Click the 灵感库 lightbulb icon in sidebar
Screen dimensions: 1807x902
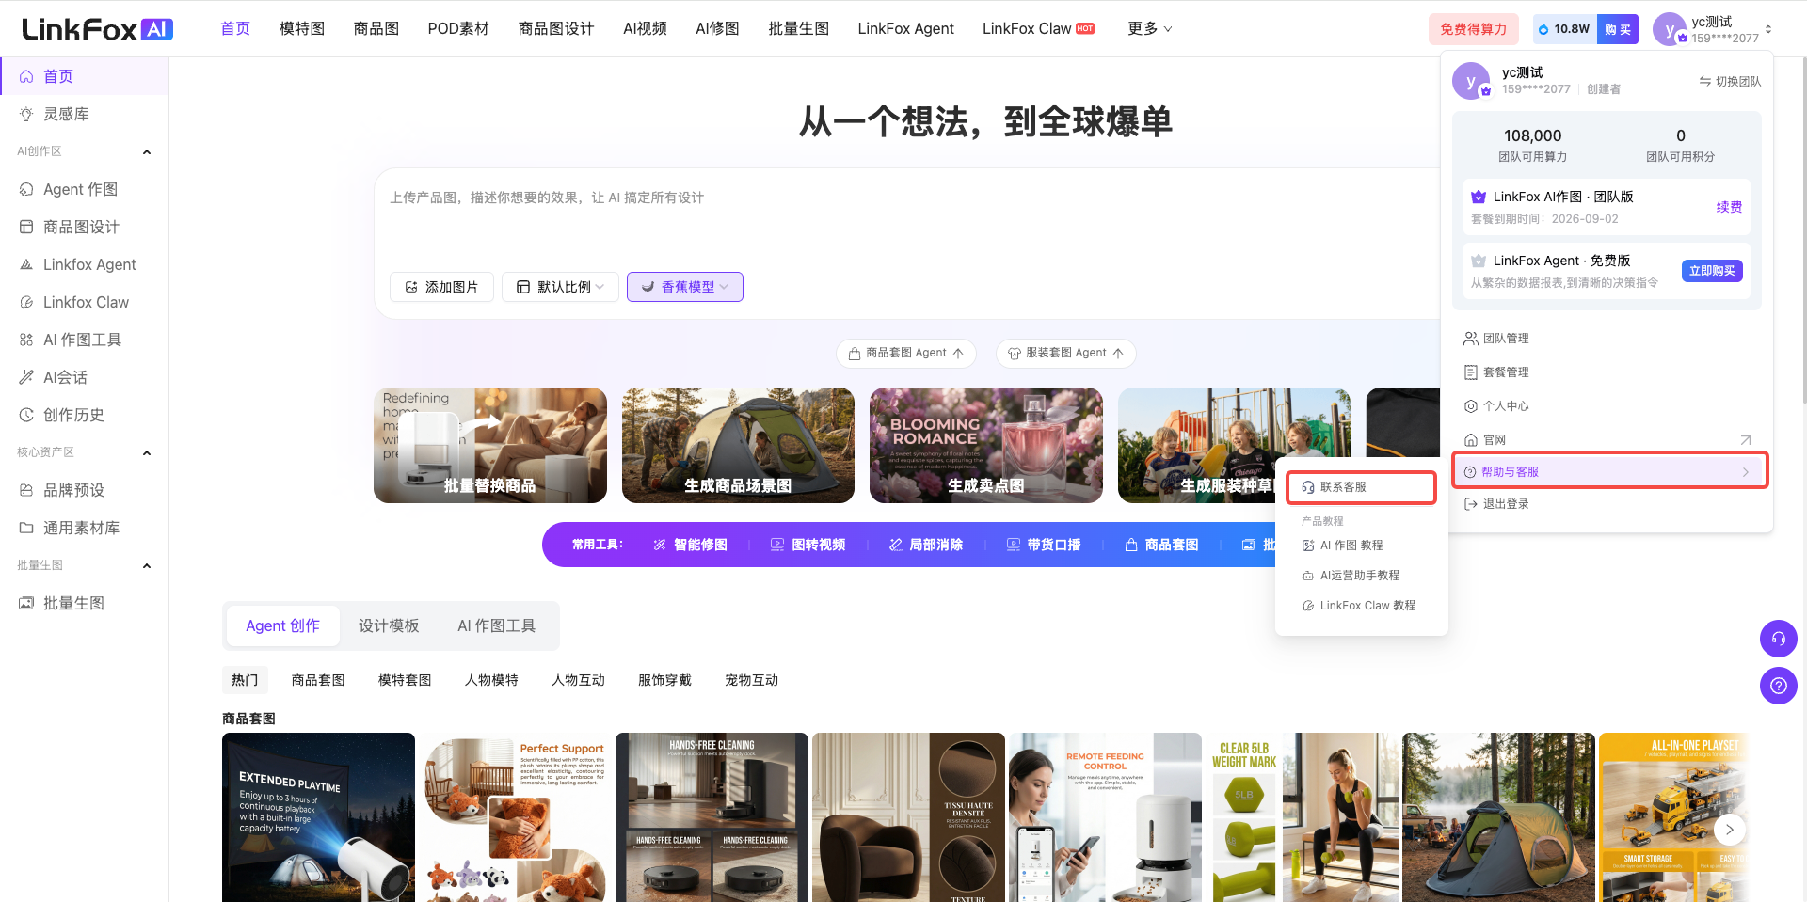26,114
